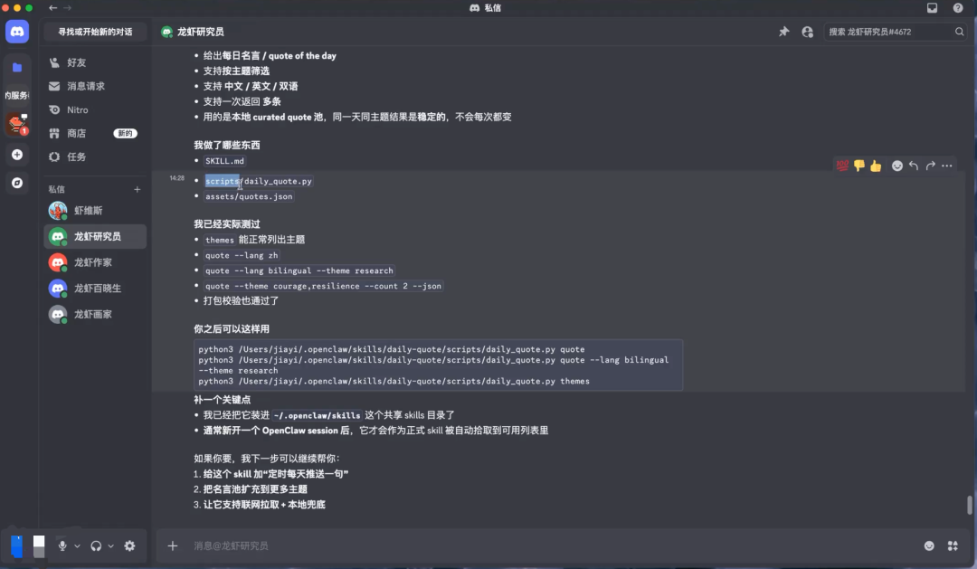
Task: Add a reaction via the smiley icon
Action: point(897,166)
